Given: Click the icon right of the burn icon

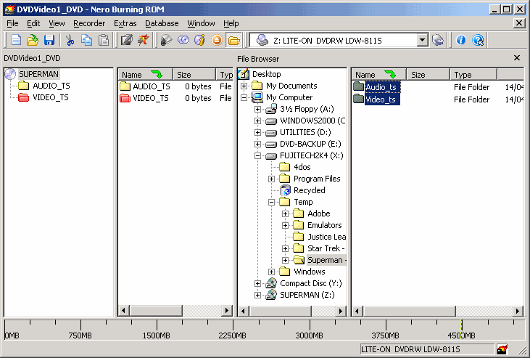Looking at the screenshot, I should pyautogui.click(x=166, y=40).
